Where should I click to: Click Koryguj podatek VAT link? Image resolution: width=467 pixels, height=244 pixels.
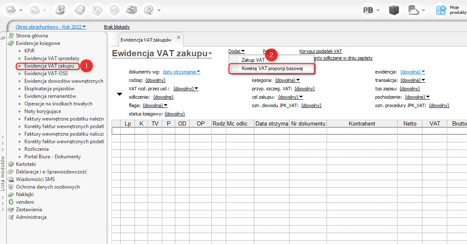[320, 51]
